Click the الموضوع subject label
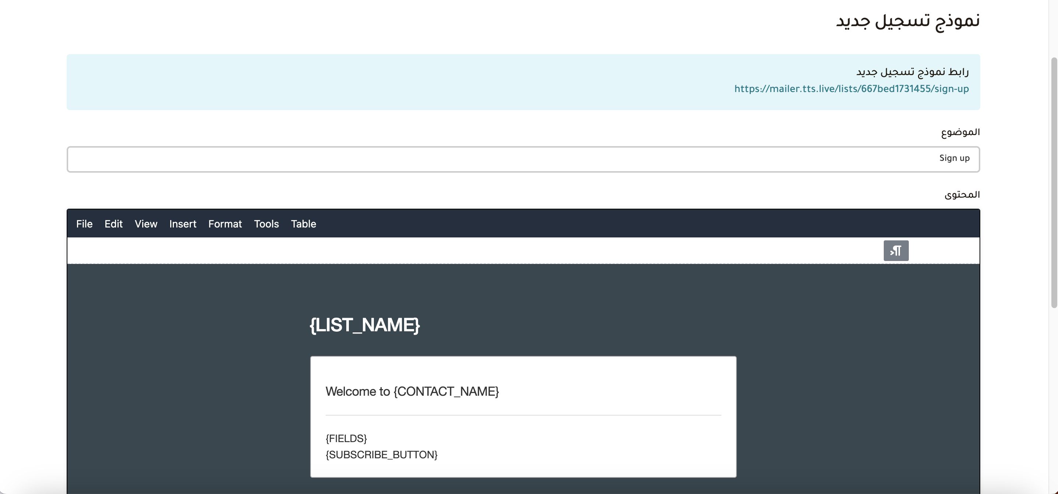The image size is (1058, 494). click(960, 132)
